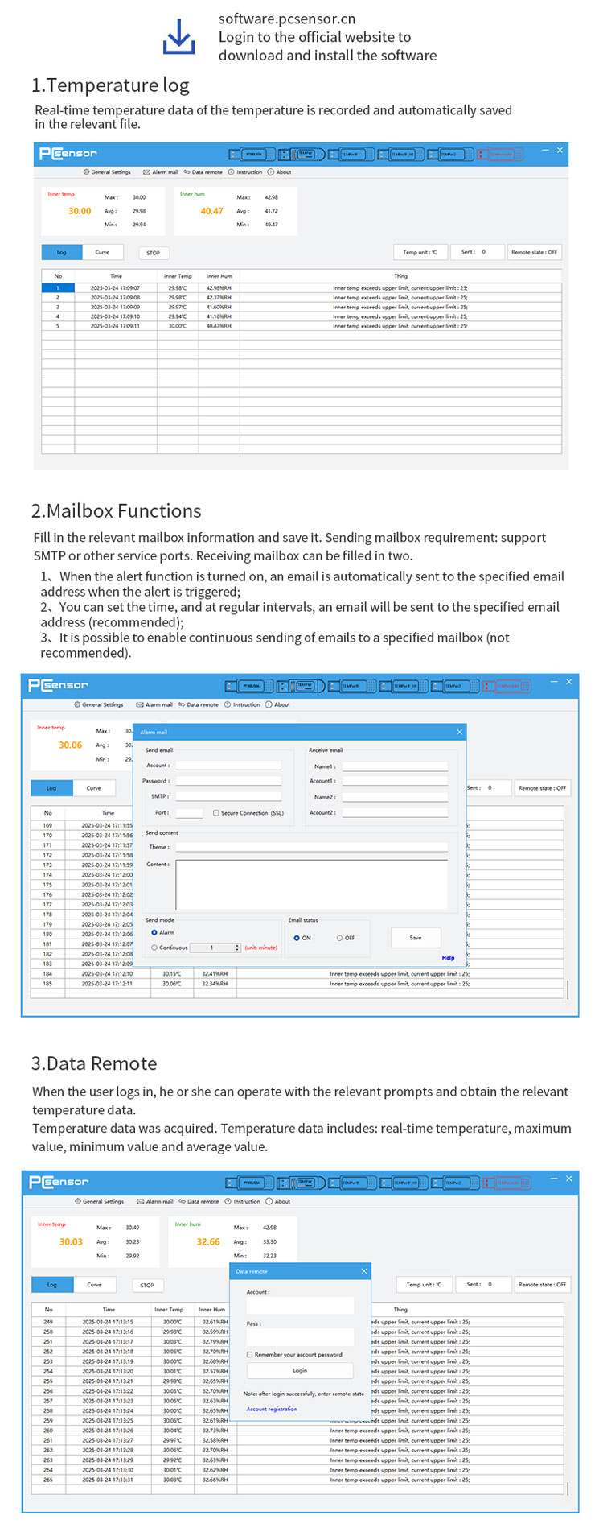The image size is (603, 1532).
Task: Focus Pass field in Data remote dialog
Action: [x=300, y=1336]
